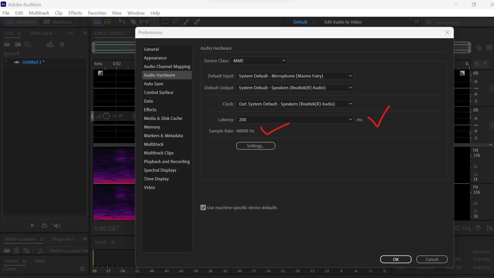Select Media & Disk Cache category
Viewport: 494px width, 278px height.
167,118
